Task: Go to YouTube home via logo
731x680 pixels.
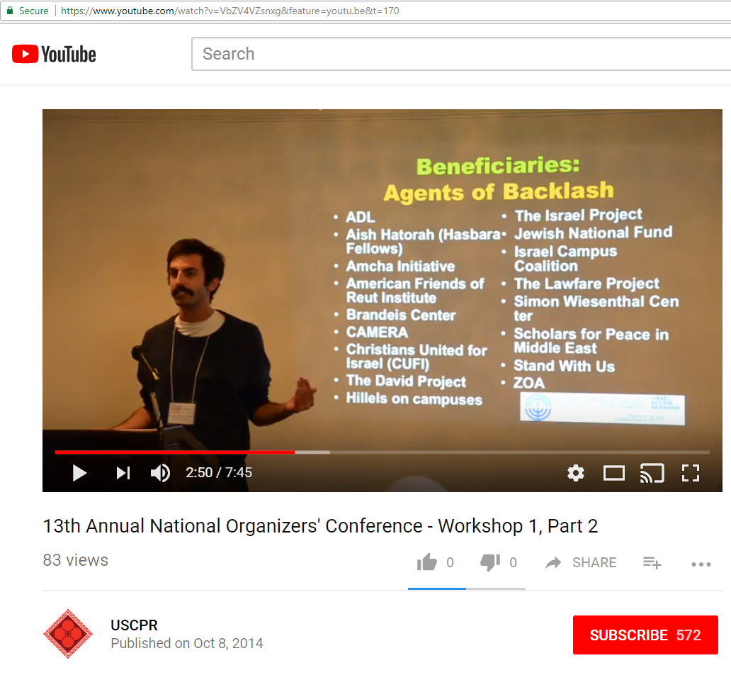Action: (55, 54)
